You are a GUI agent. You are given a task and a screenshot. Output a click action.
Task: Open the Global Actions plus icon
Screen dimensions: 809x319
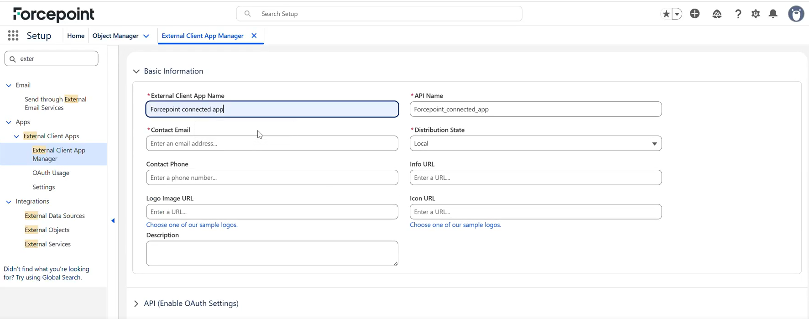pos(695,14)
